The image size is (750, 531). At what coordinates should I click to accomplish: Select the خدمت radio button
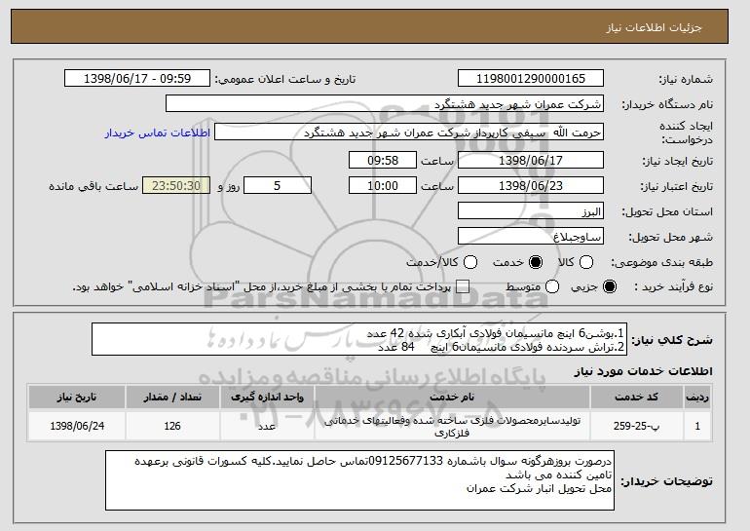[x=536, y=262]
